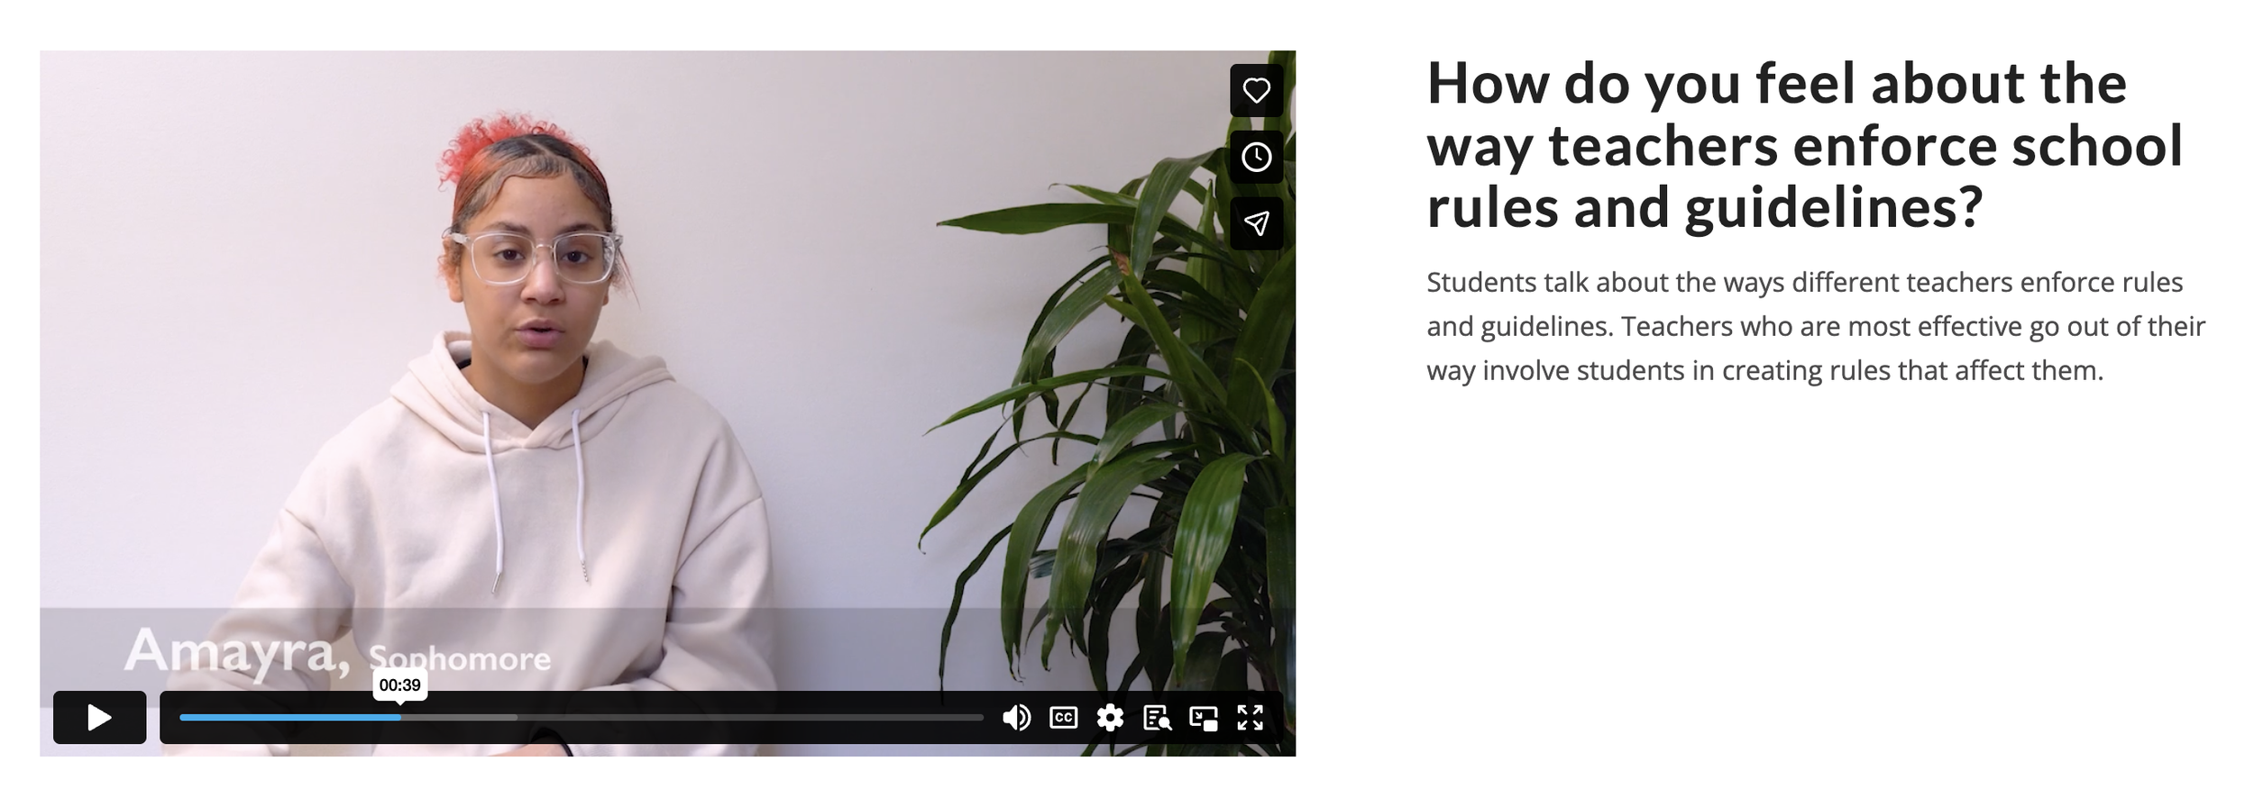Image resolution: width=2254 pixels, height=798 pixels.
Task: Start playback with the play button
Action: coord(99,718)
